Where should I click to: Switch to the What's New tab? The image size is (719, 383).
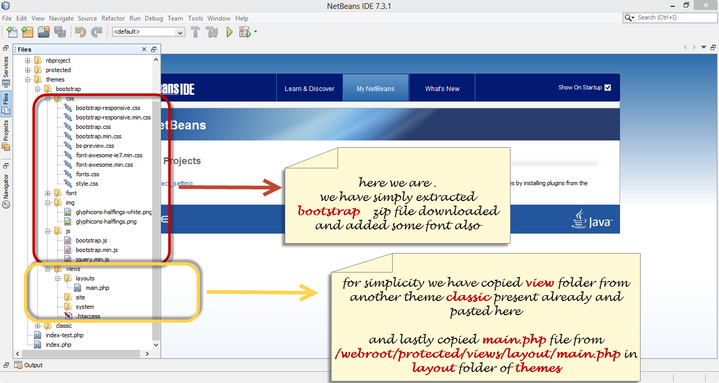pyautogui.click(x=442, y=88)
